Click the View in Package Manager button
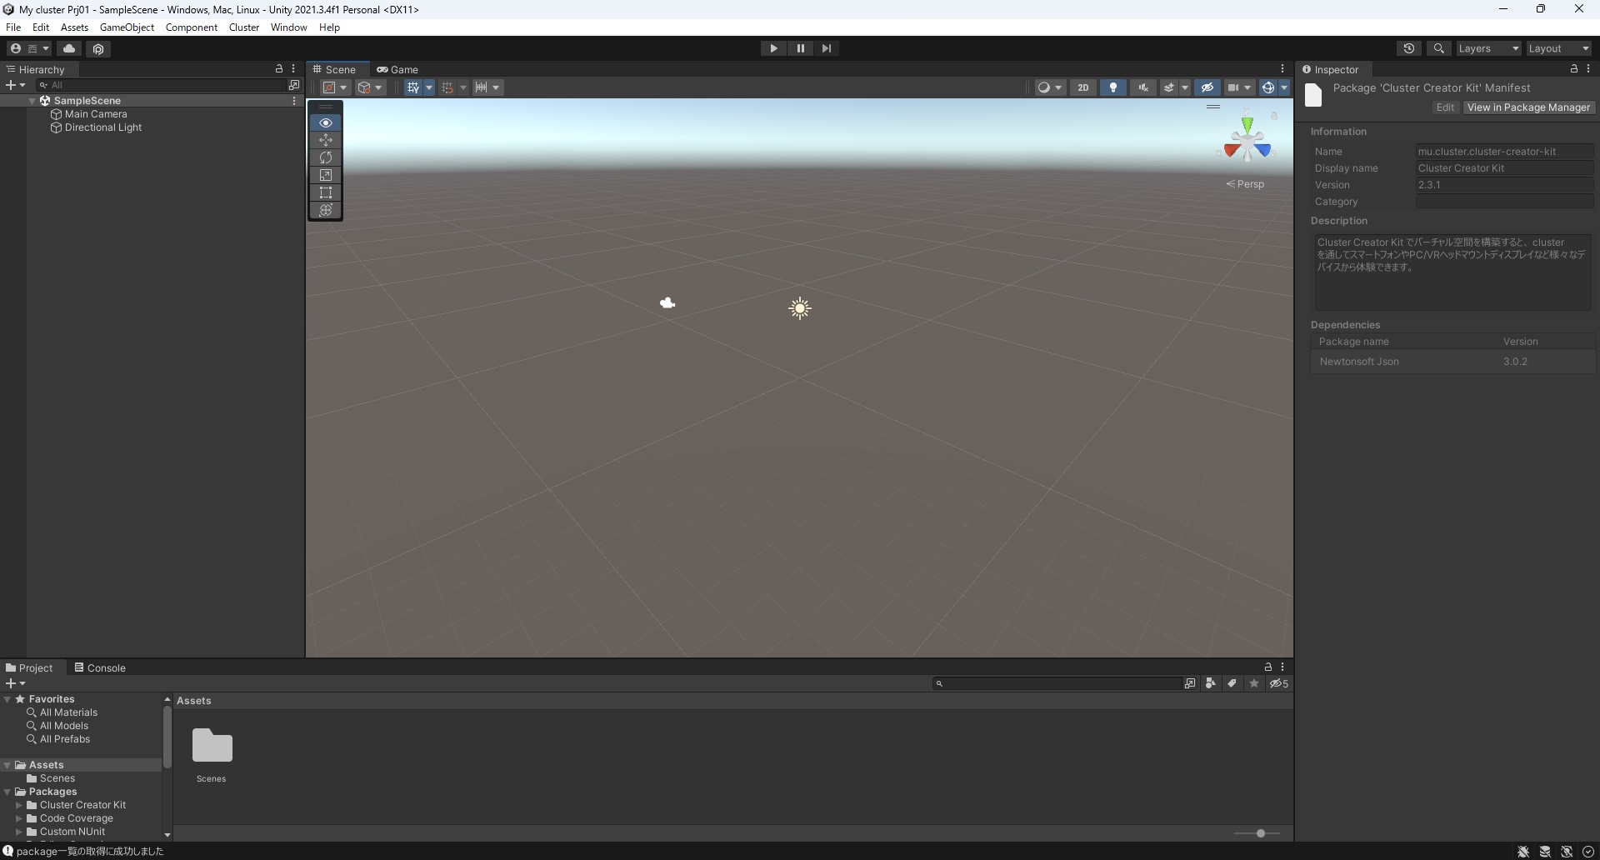The image size is (1600, 860). click(x=1528, y=107)
